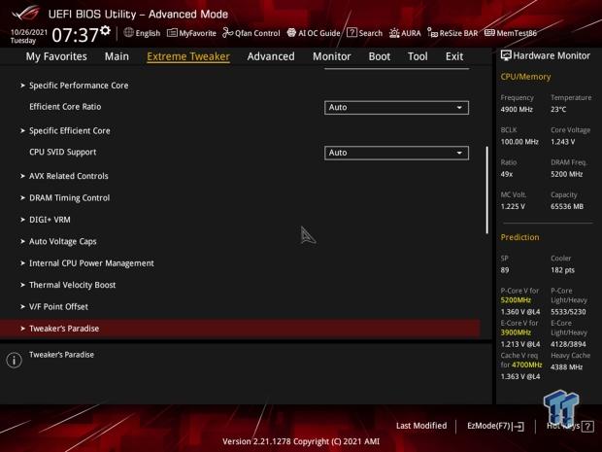602x452 pixels.
Task: Open the Efficient Core Ratio dropdown
Action: (x=396, y=108)
